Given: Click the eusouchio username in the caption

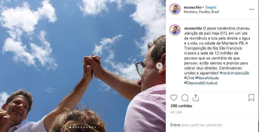Looking at the screenshot, I should point(193,28).
